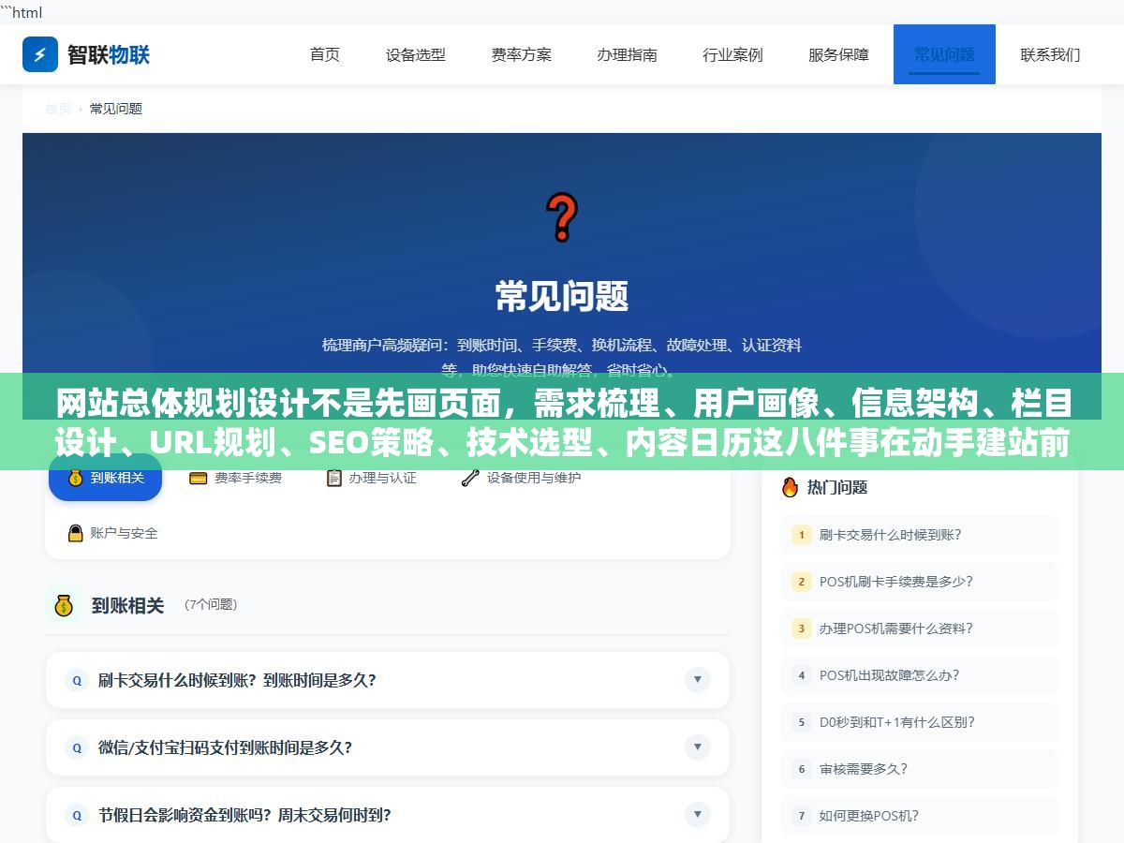The image size is (1124, 843).
Task: Click the 首页 breadcrumb link
Action: pos(58,109)
